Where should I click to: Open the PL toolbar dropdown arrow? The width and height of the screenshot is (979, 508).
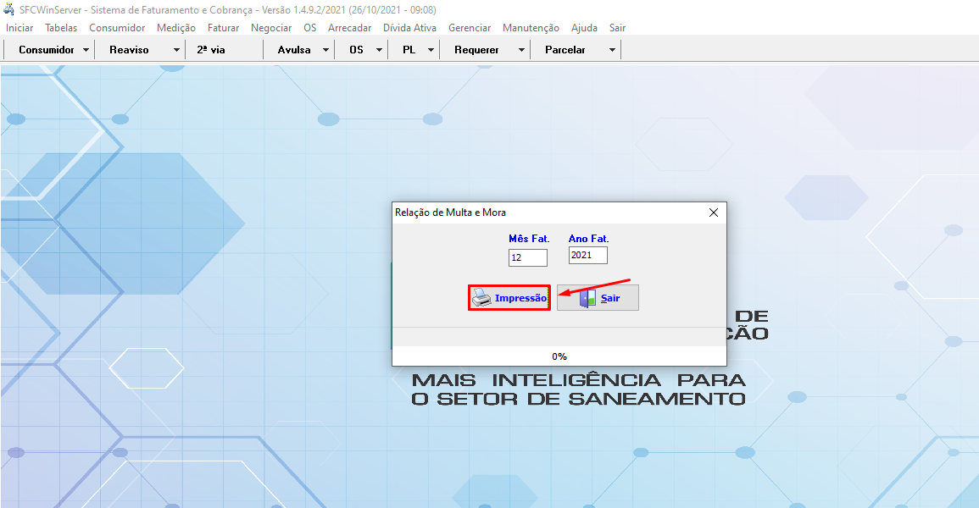pos(431,50)
